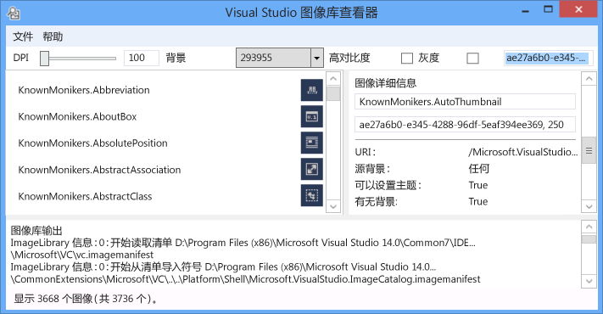The width and height of the screenshot is (603, 314).
Task: Click the URI value /Microsoft.VisualStudio...
Action: tap(523, 152)
